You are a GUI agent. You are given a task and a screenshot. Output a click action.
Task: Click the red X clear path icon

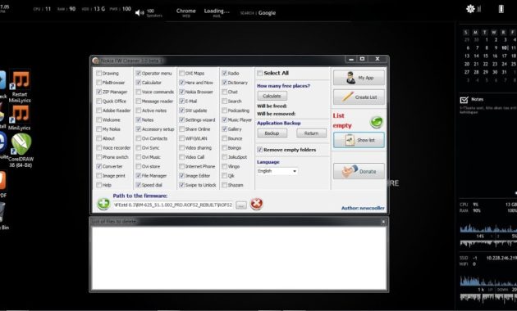pyautogui.click(x=257, y=204)
